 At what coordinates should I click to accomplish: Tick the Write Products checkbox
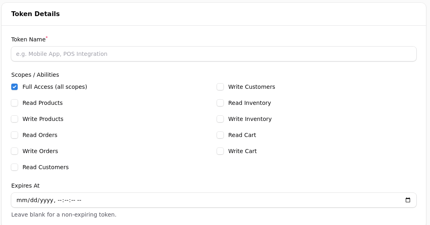(x=14, y=119)
